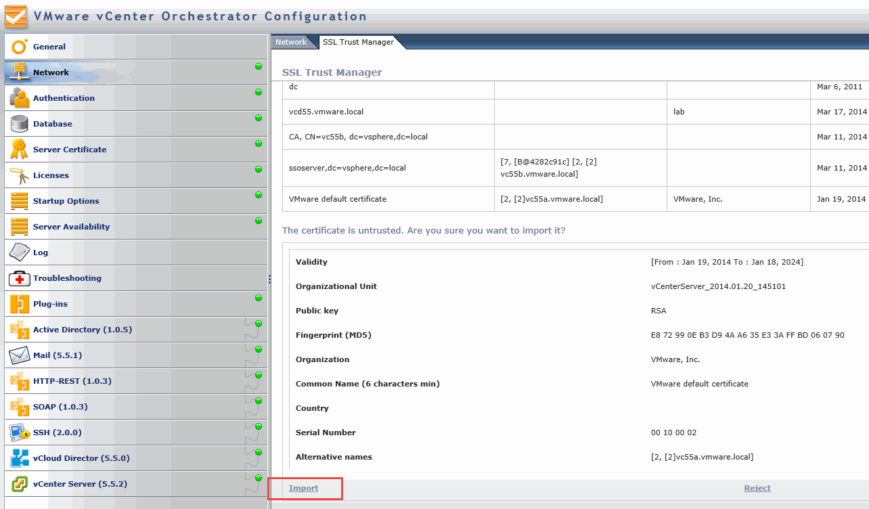Switch to the Network tab
The height and width of the screenshot is (509, 869).
pos(291,42)
